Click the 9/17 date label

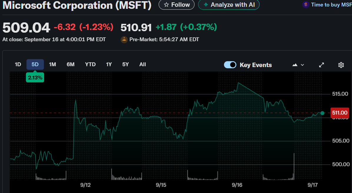(313, 185)
